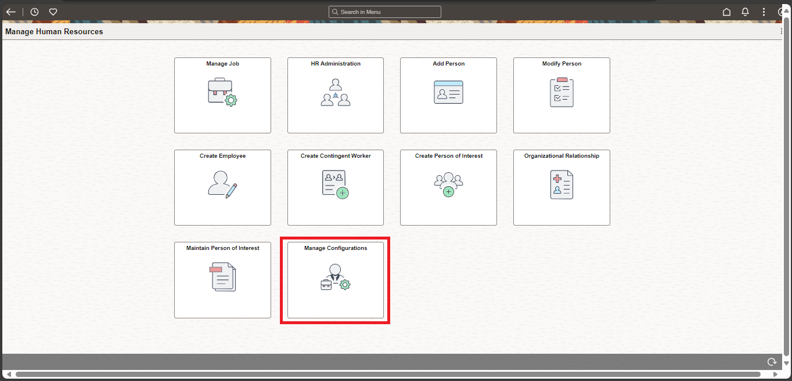
Task: Open the page options menu beside Manage Human Resources
Action: click(x=782, y=31)
